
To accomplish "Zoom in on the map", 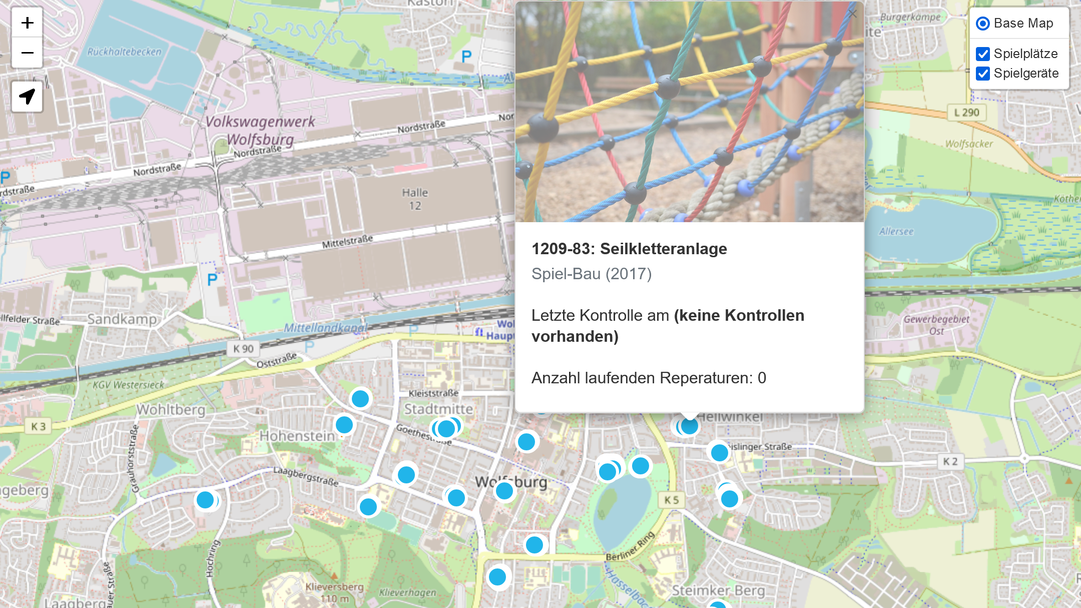I will [27, 22].
